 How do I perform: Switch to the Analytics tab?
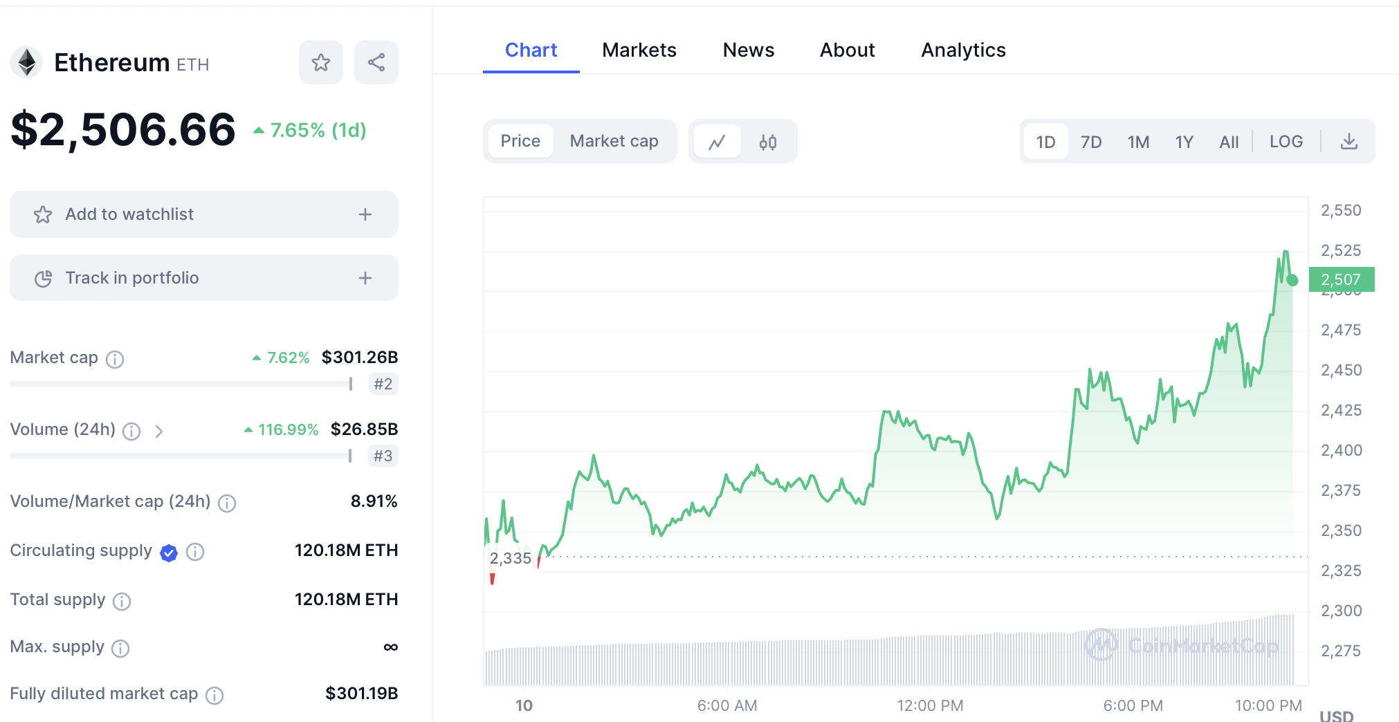963,50
